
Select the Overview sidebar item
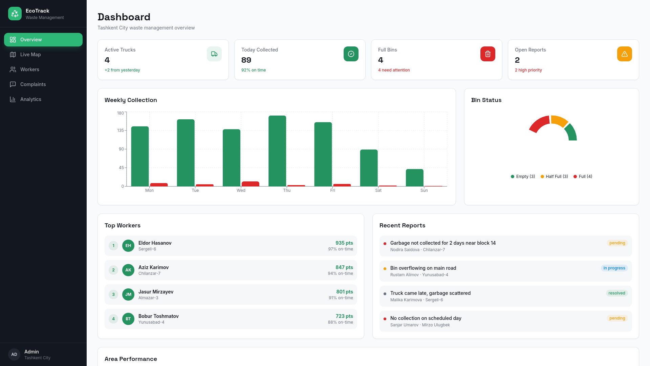(43, 40)
